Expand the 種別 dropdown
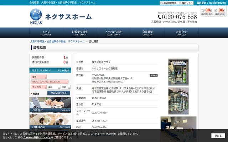The width and height of the screenshot is (228, 142). [x=39, y=77]
